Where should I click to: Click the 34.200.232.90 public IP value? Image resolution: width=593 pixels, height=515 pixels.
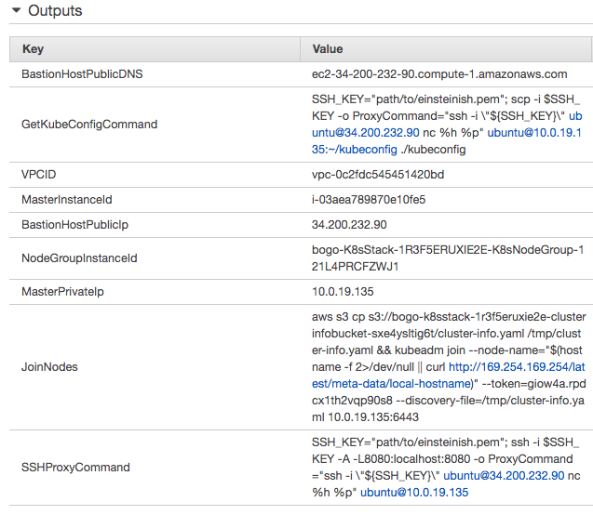(349, 225)
